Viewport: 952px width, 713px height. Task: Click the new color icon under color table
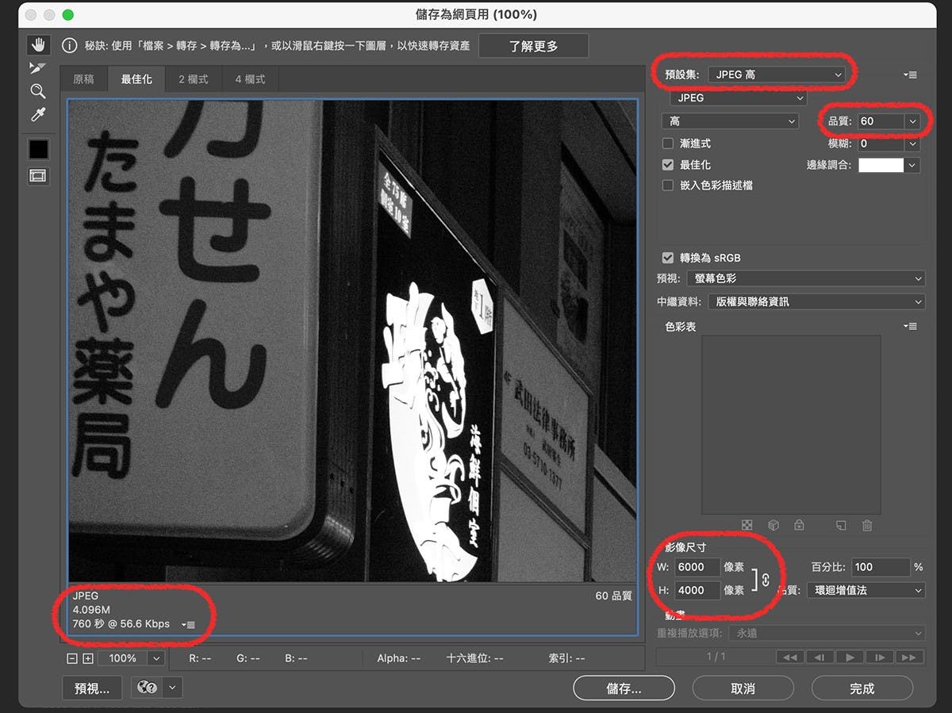[841, 525]
